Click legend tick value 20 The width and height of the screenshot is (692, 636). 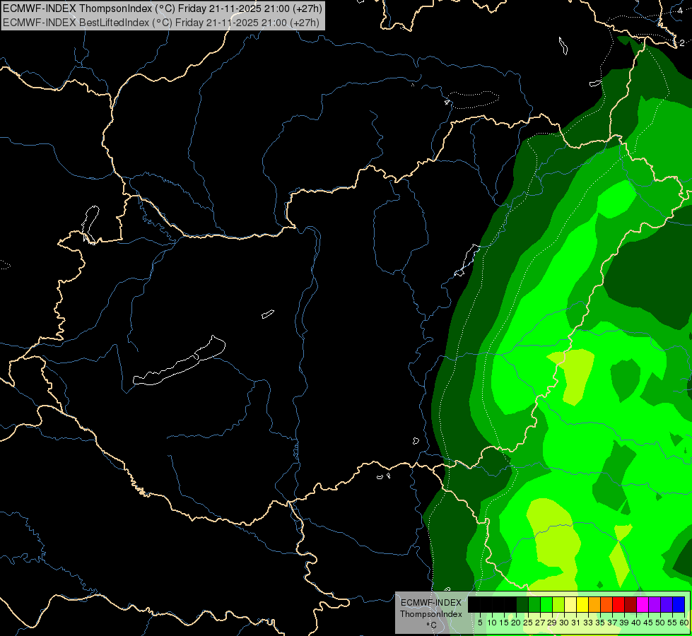[517, 623]
